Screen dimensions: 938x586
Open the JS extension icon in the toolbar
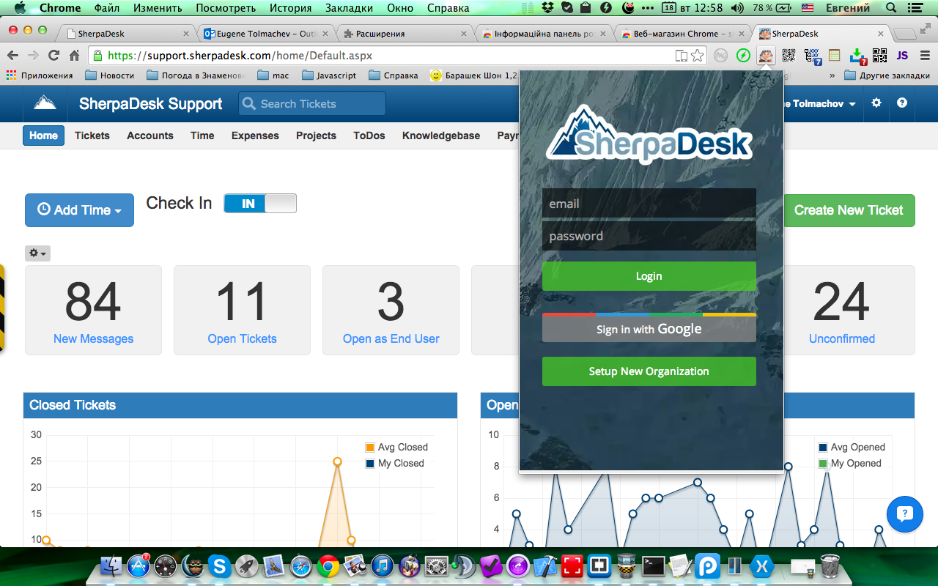[x=902, y=55]
